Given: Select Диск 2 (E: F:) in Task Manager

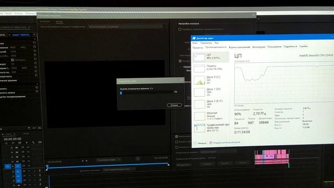Looking at the screenshot, I should (211, 104).
